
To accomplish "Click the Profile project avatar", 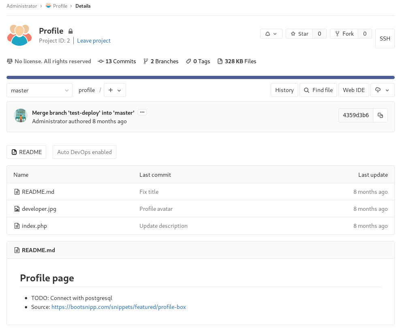I will click(x=19, y=35).
